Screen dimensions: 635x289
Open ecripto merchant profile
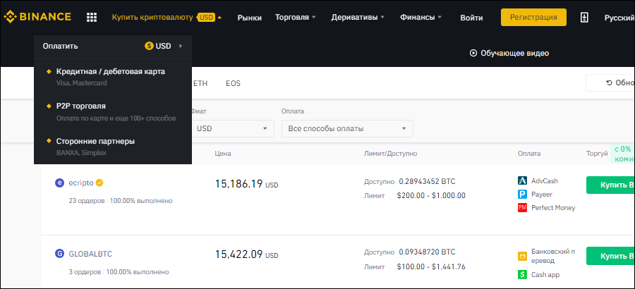click(80, 183)
